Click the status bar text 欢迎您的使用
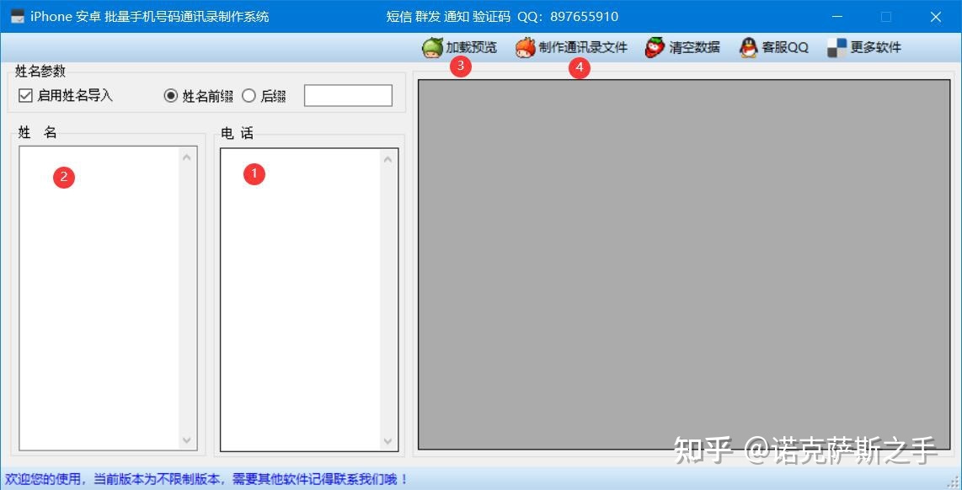Image resolution: width=962 pixels, height=490 pixels. [45, 479]
